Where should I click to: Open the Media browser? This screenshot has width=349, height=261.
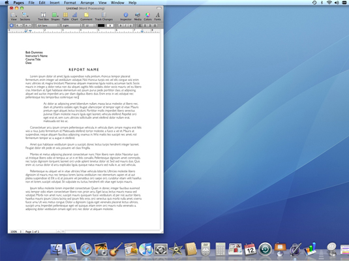click(138, 16)
